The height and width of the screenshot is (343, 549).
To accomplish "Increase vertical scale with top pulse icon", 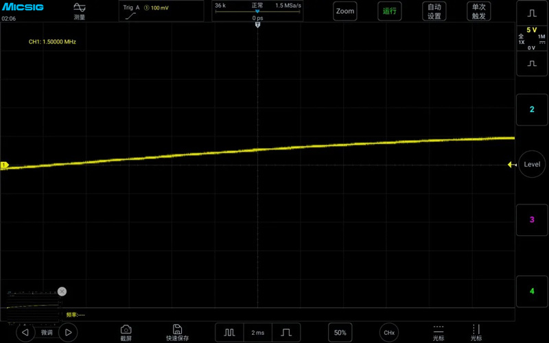I will tap(532, 13).
